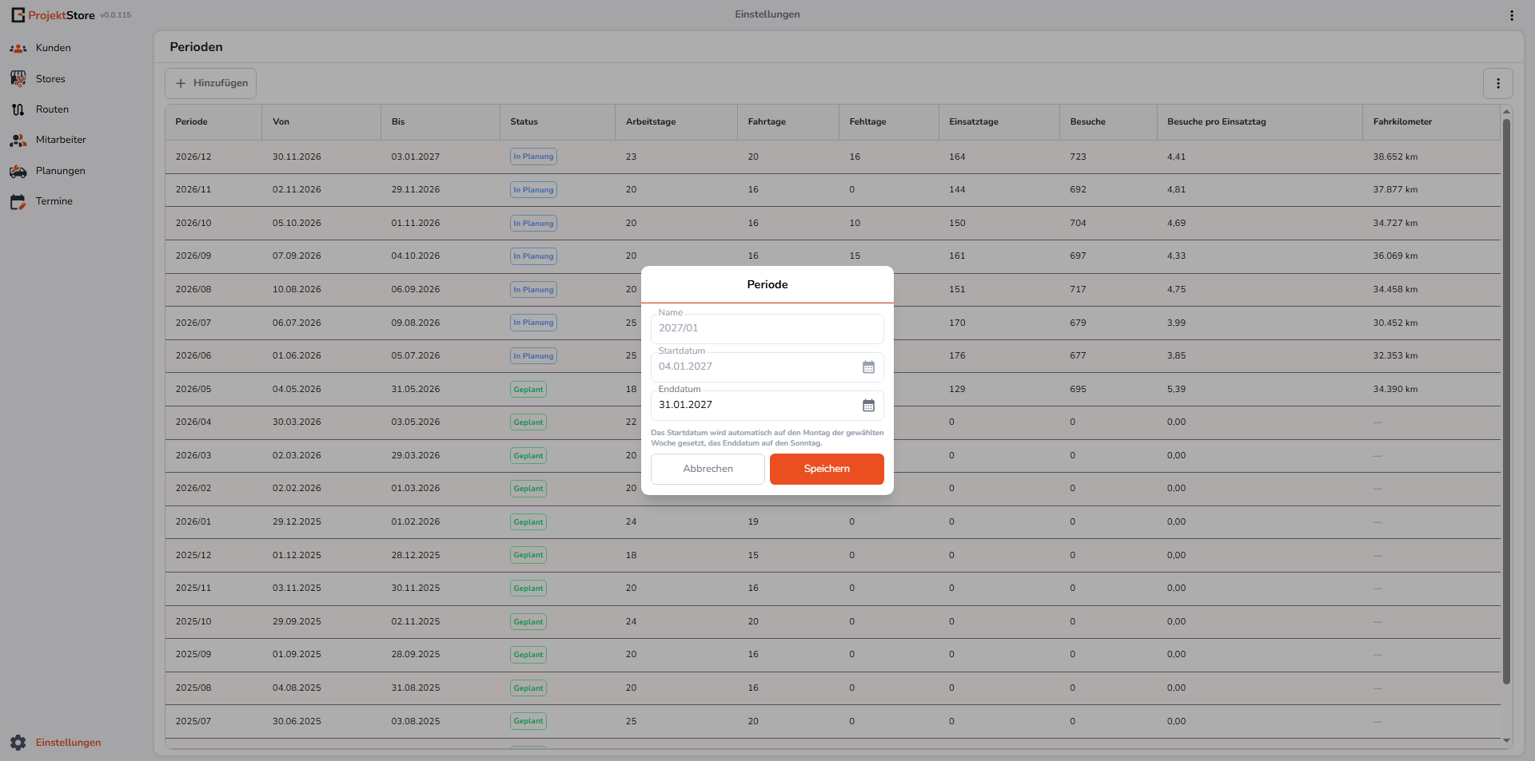The height and width of the screenshot is (761, 1535).
Task: Open the Stores section icon
Action: tap(18, 79)
